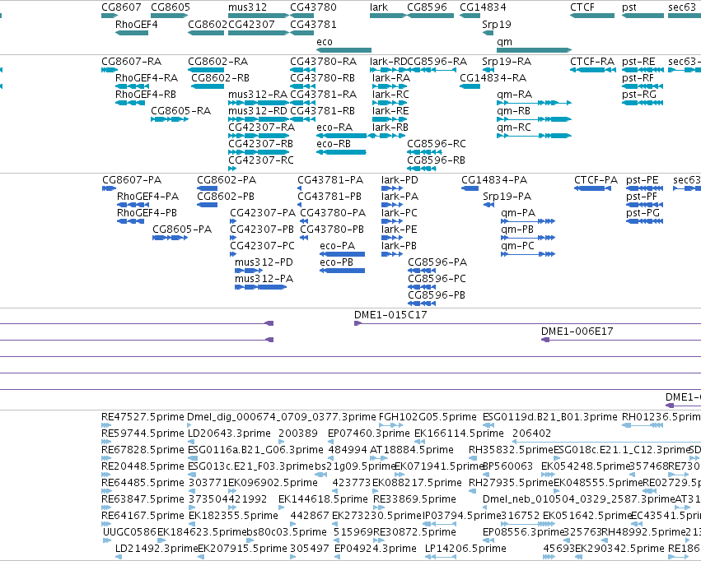
Task: Click BAC clone DME1-006E17
Action: coord(621,340)
